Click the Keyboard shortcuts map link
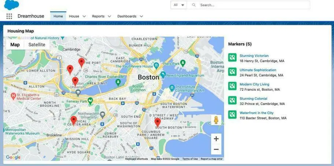The width and height of the screenshot is (334, 166). click(137, 159)
